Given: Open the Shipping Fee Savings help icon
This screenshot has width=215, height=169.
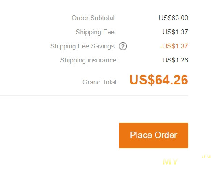Looking at the screenshot, I should pyautogui.click(x=123, y=46).
